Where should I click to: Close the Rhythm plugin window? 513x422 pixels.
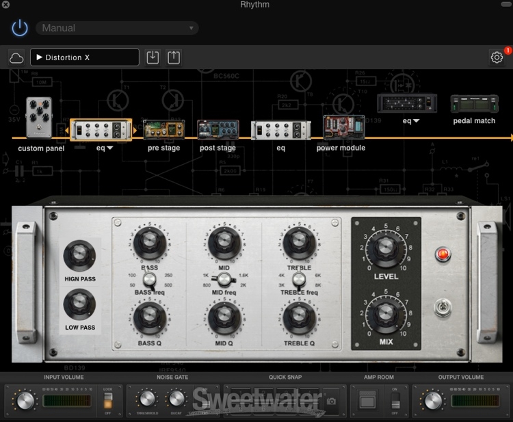coord(5,4)
